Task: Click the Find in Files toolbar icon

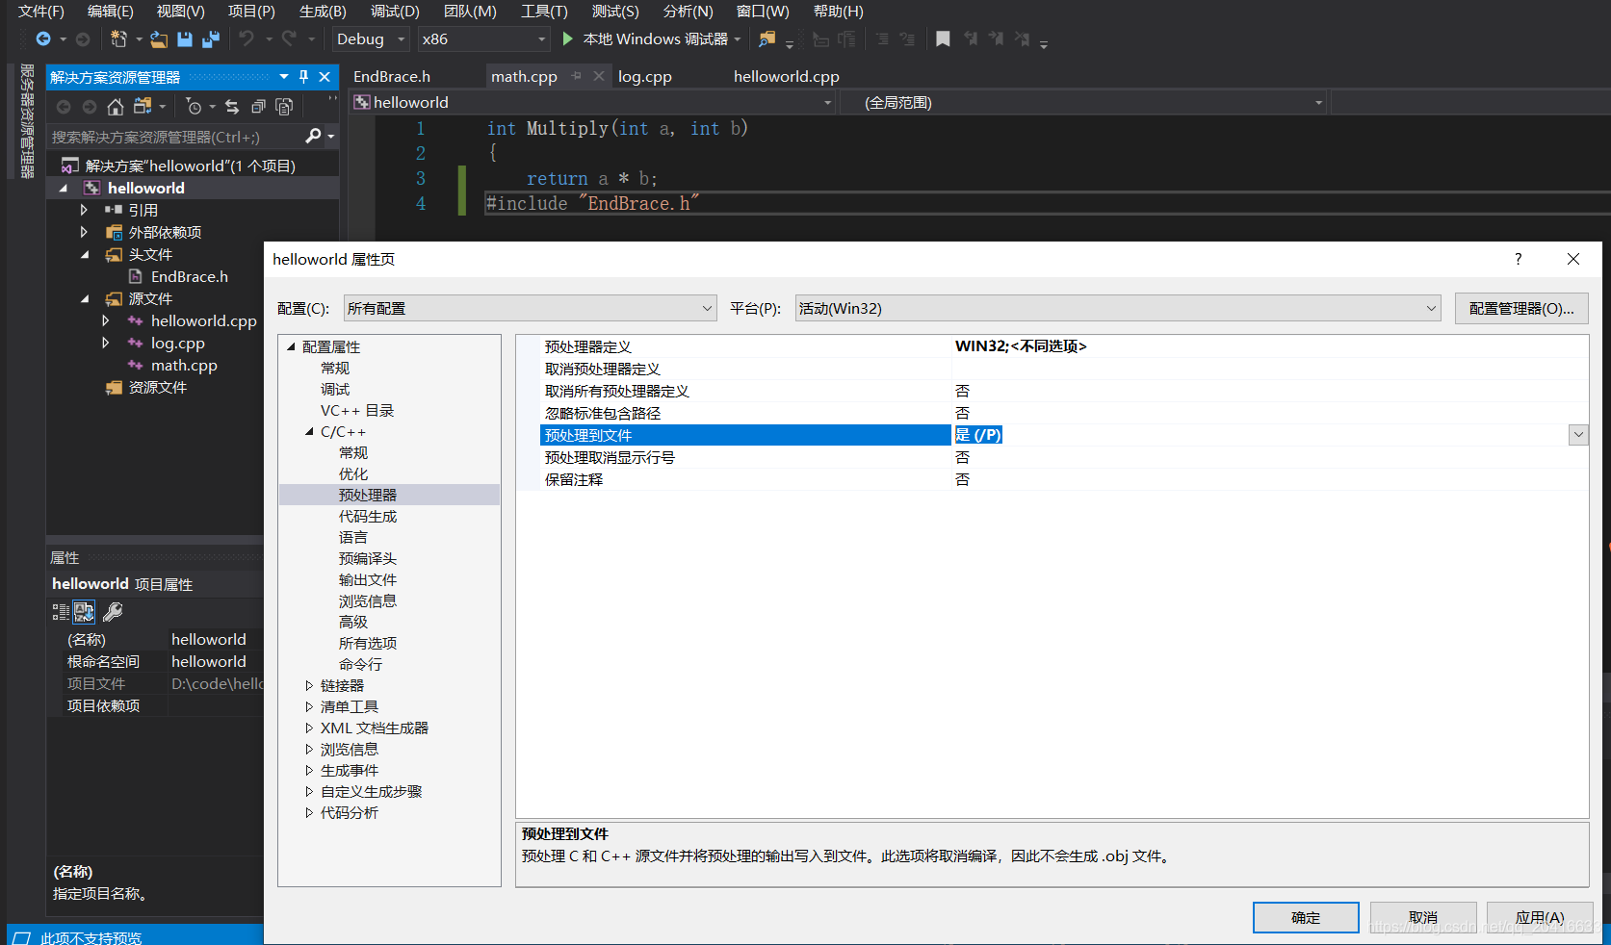Action: pos(767,39)
